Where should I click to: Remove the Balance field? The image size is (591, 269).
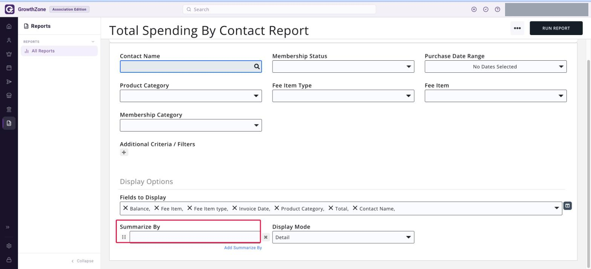coord(126,208)
